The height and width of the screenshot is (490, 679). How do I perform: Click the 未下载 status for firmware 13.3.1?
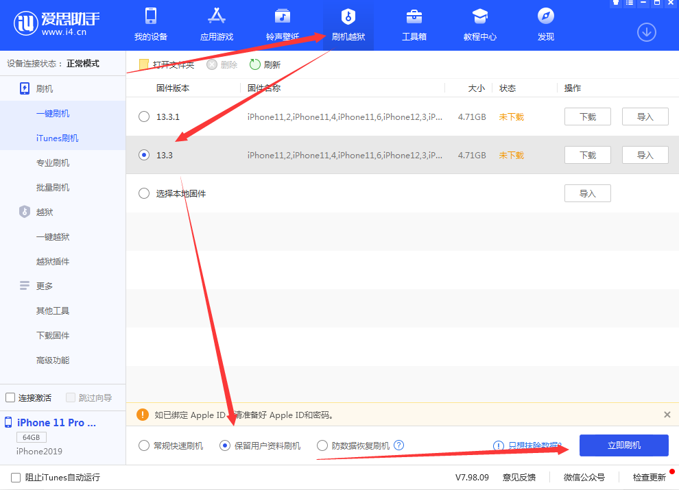[x=512, y=117]
